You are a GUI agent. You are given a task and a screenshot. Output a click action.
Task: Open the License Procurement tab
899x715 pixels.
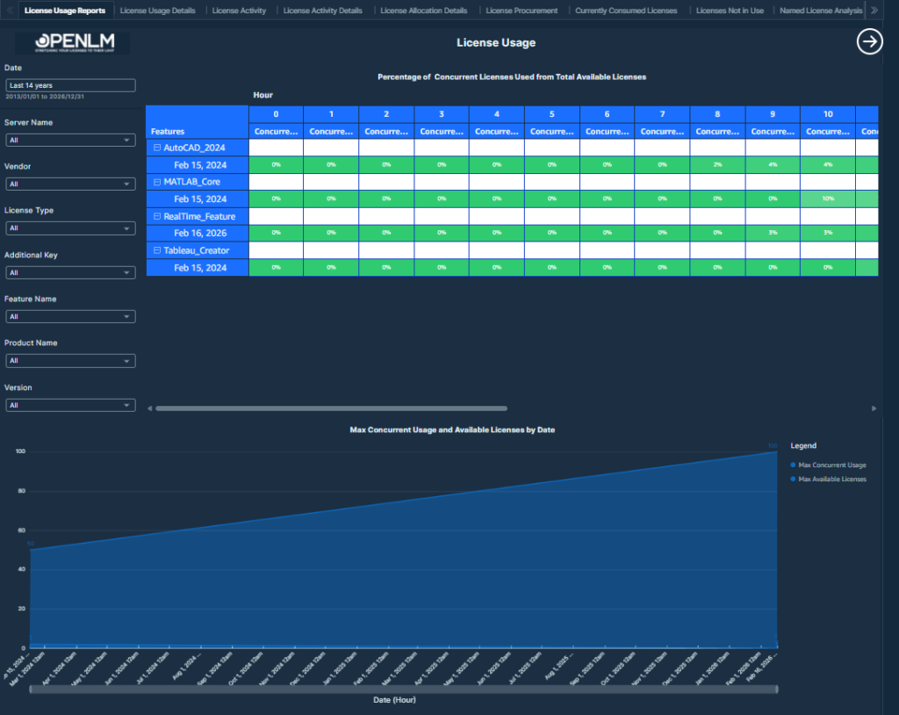[x=521, y=11]
